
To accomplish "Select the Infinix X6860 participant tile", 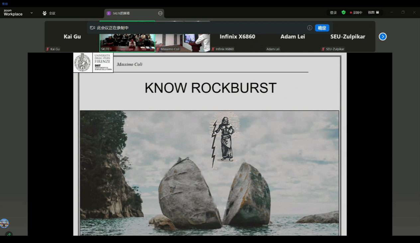I will [237, 40].
